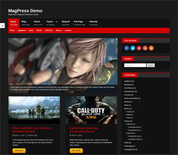Open the Niche (11) category

click(x=128, y=109)
